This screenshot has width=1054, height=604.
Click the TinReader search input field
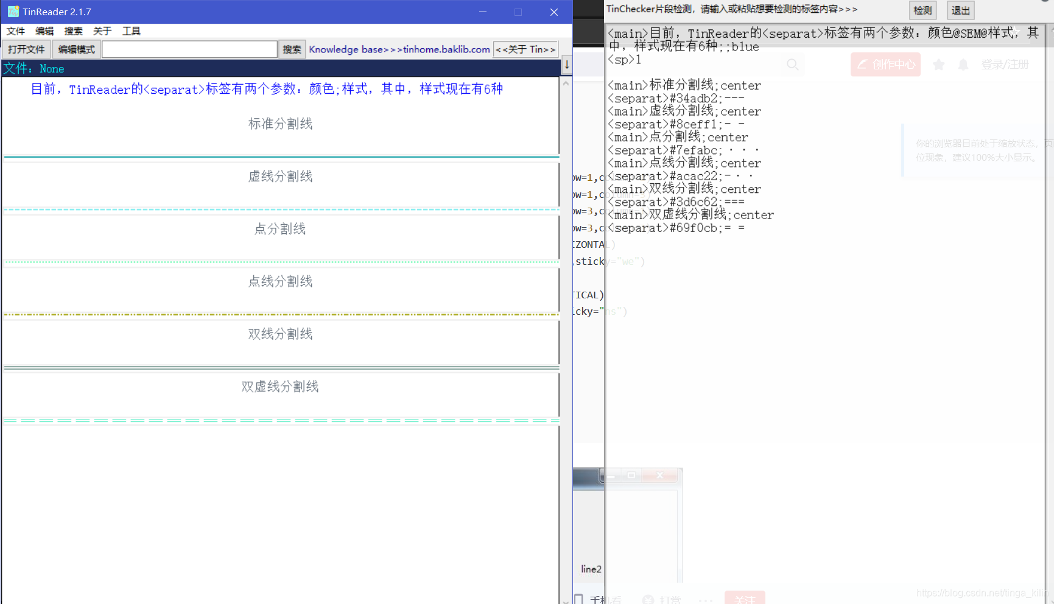click(x=189, y=49)
